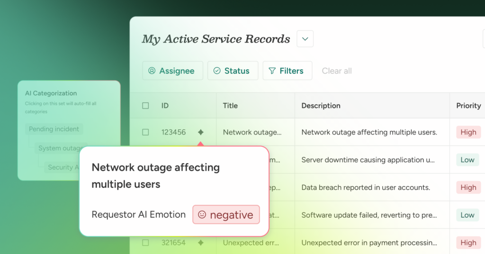
Task: Check the box for record 321654
Action: 145,243
